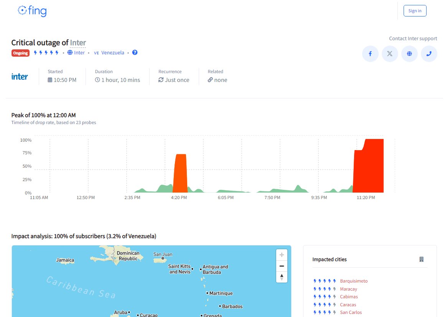
Task: Open Cabimas city link
Action: [349, 297]
